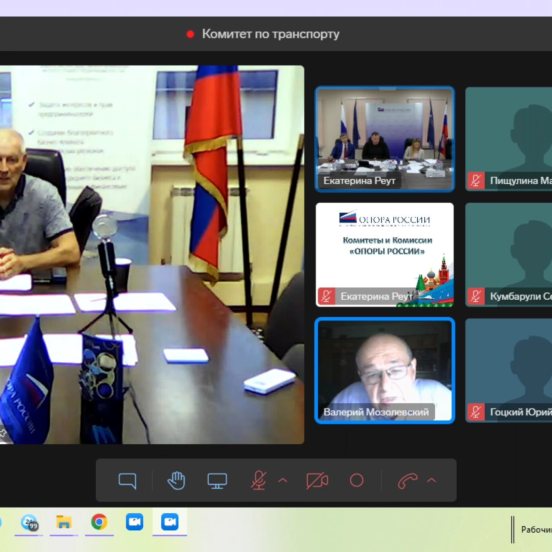Turn on the camera
Viewport: 552px width, 552px height.
pos(317,480)
